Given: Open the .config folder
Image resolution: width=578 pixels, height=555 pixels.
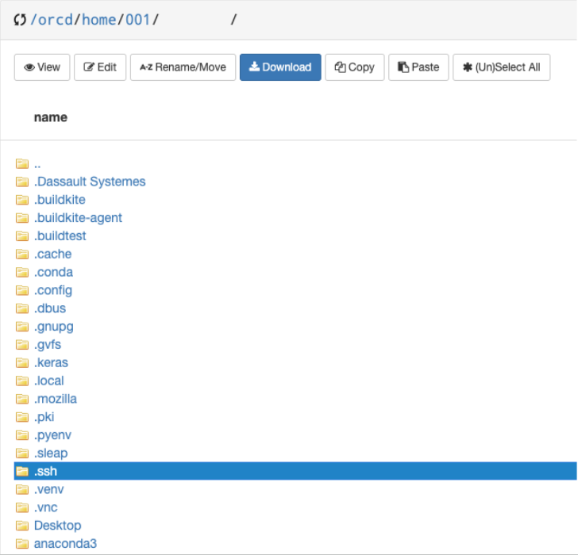Looking at the screenshot, I should coord(53,290).
